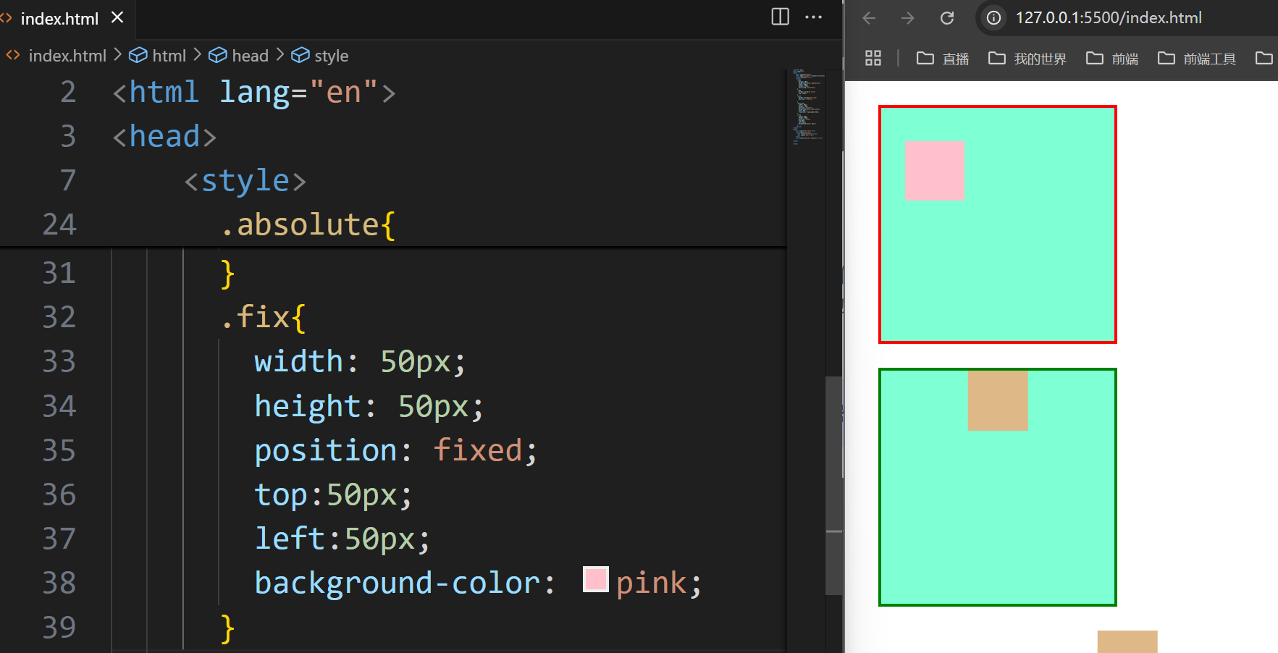Click the code minimap preview
Viewport: 1278px width, 653px height.
pos(807,107)
